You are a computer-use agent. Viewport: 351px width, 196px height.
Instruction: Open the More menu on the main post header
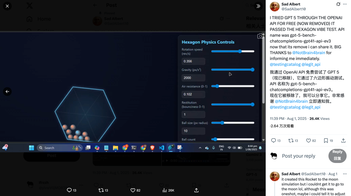pyautogui.click(x=345, y=4)
